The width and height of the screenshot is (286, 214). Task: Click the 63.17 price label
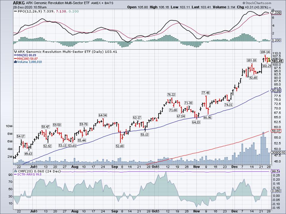click(137, 117)
